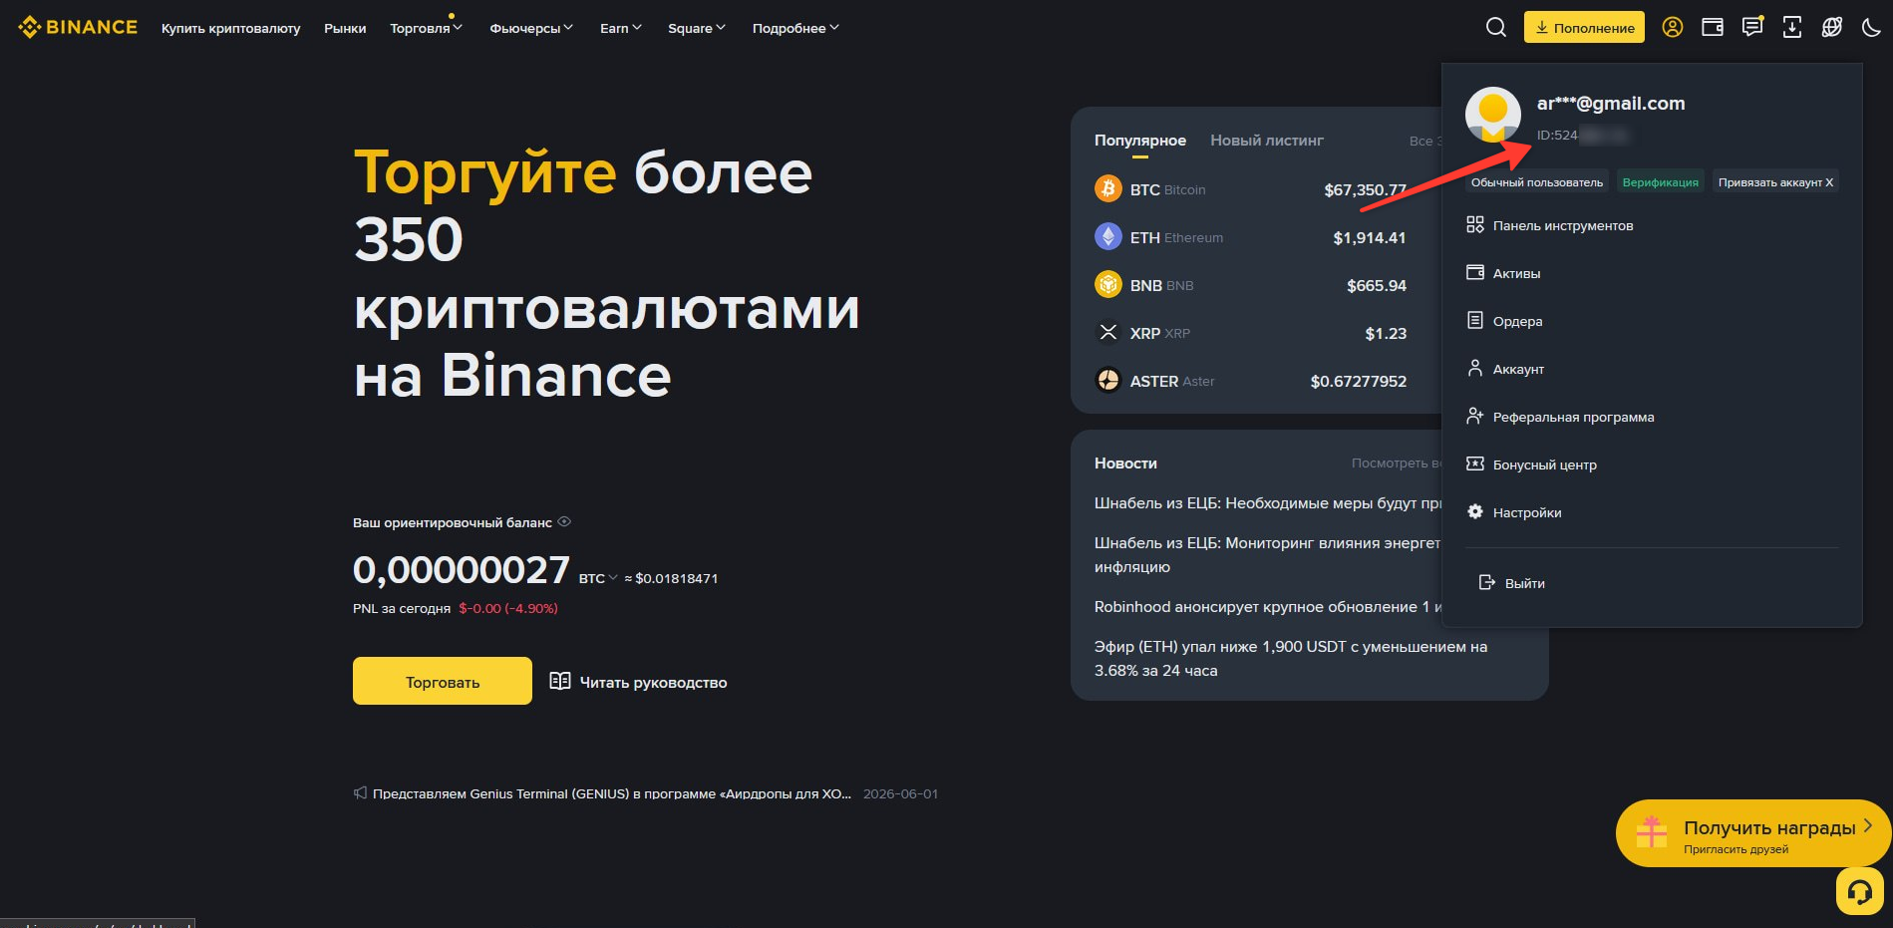Open the Рынки menu item
The height and width of the screenshot is (928, 1893).
click(345, 28)
